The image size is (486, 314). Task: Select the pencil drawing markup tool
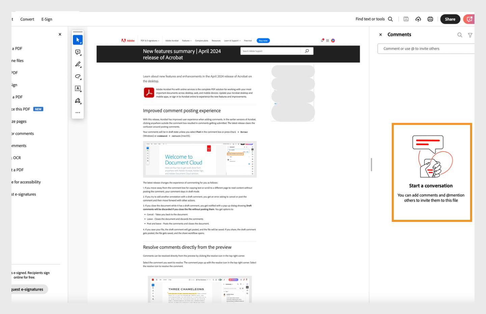pyautogui.click(x=77, y=64)
